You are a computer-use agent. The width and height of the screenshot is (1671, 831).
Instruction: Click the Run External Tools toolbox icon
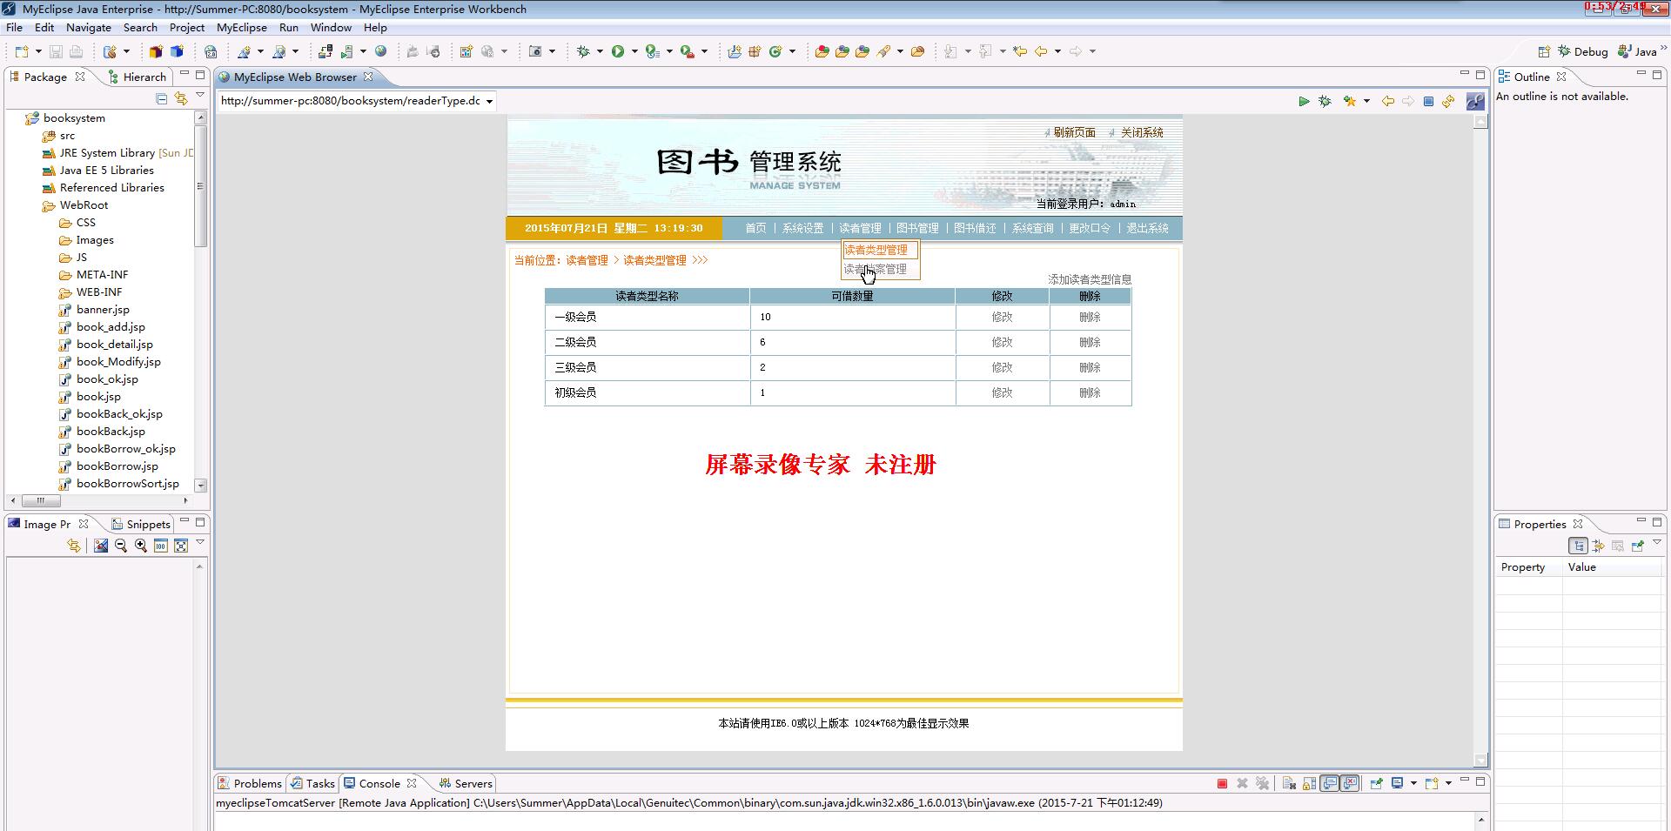[688, 51]
